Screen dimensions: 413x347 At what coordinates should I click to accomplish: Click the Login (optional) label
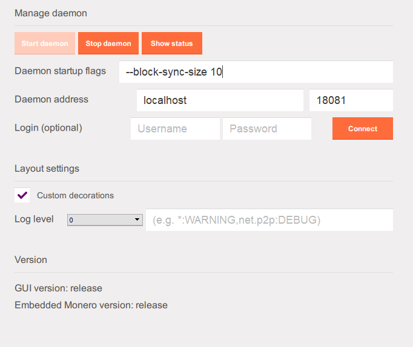[48, 128]
